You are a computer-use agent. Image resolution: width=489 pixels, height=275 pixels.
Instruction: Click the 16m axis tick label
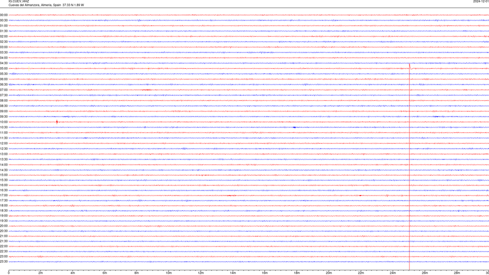coord(265,273)
